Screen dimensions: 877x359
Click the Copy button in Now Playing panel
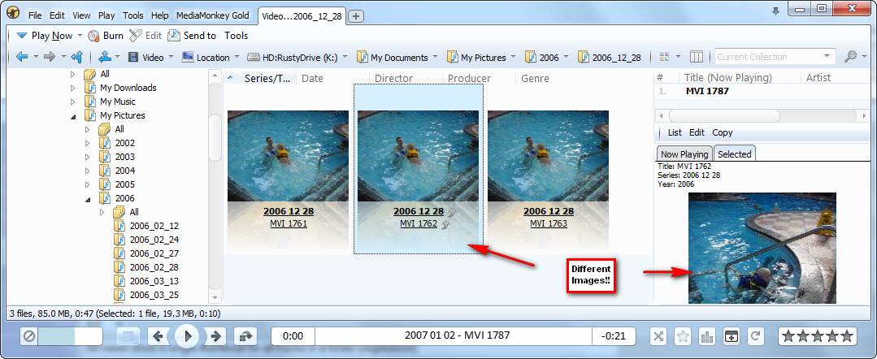pos(722,132)
